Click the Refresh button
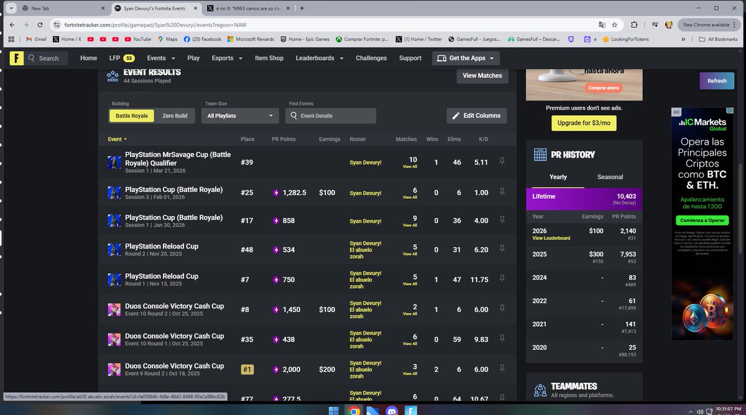The height and width of the screenshot is (415, 746). click(717, 81)
